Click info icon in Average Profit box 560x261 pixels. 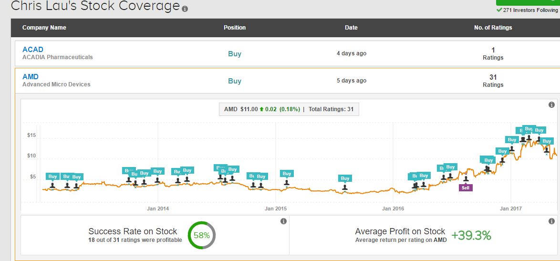coord(551,221)
